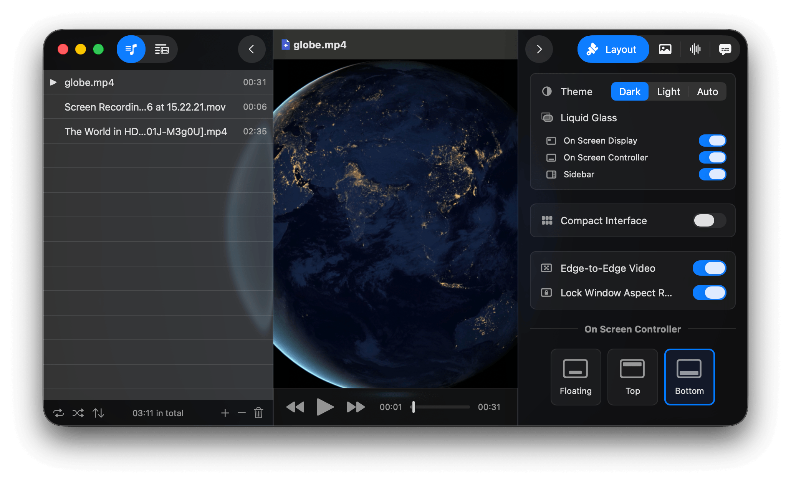Click the globe.mp4 file icon in title bar

tap(285, 45)
